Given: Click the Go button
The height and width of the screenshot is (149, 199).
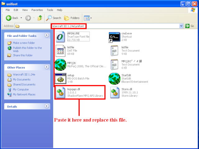Looking at the screenshot, I should [189, 26].
